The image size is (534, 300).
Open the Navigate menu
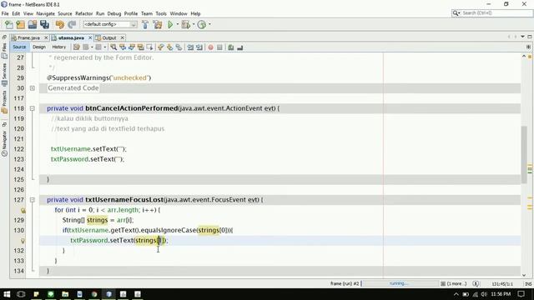point(46,13)
